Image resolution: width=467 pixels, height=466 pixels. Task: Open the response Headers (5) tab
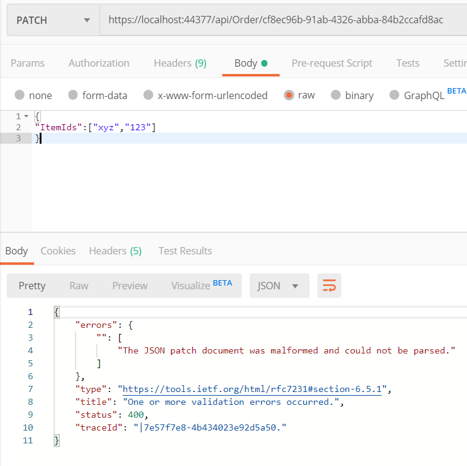click(115, 251)
